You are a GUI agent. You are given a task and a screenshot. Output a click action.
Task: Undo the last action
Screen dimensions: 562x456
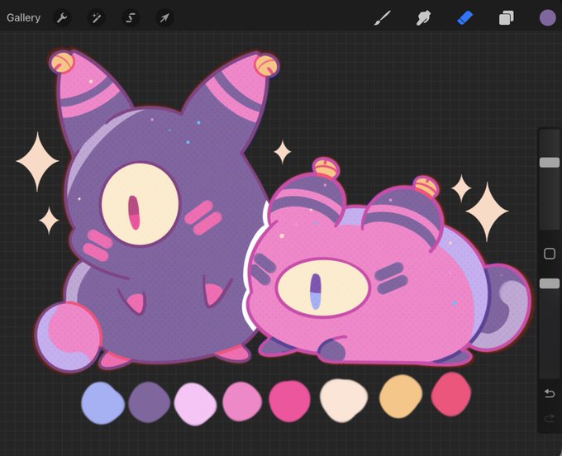[550, 393]
